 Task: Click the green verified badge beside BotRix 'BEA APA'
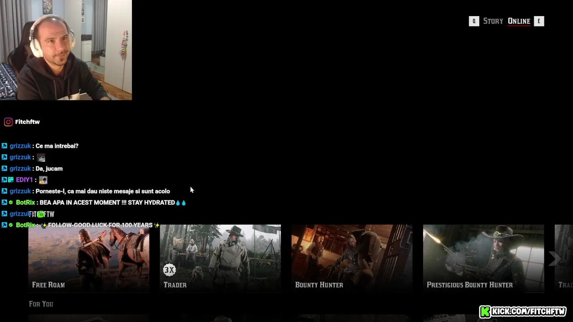tap(11, 203)
